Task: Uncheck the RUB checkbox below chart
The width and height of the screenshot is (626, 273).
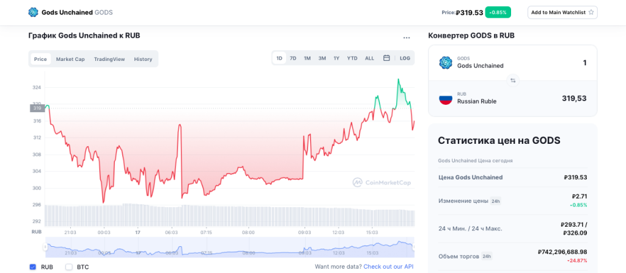Action: [x=32, y=266]
